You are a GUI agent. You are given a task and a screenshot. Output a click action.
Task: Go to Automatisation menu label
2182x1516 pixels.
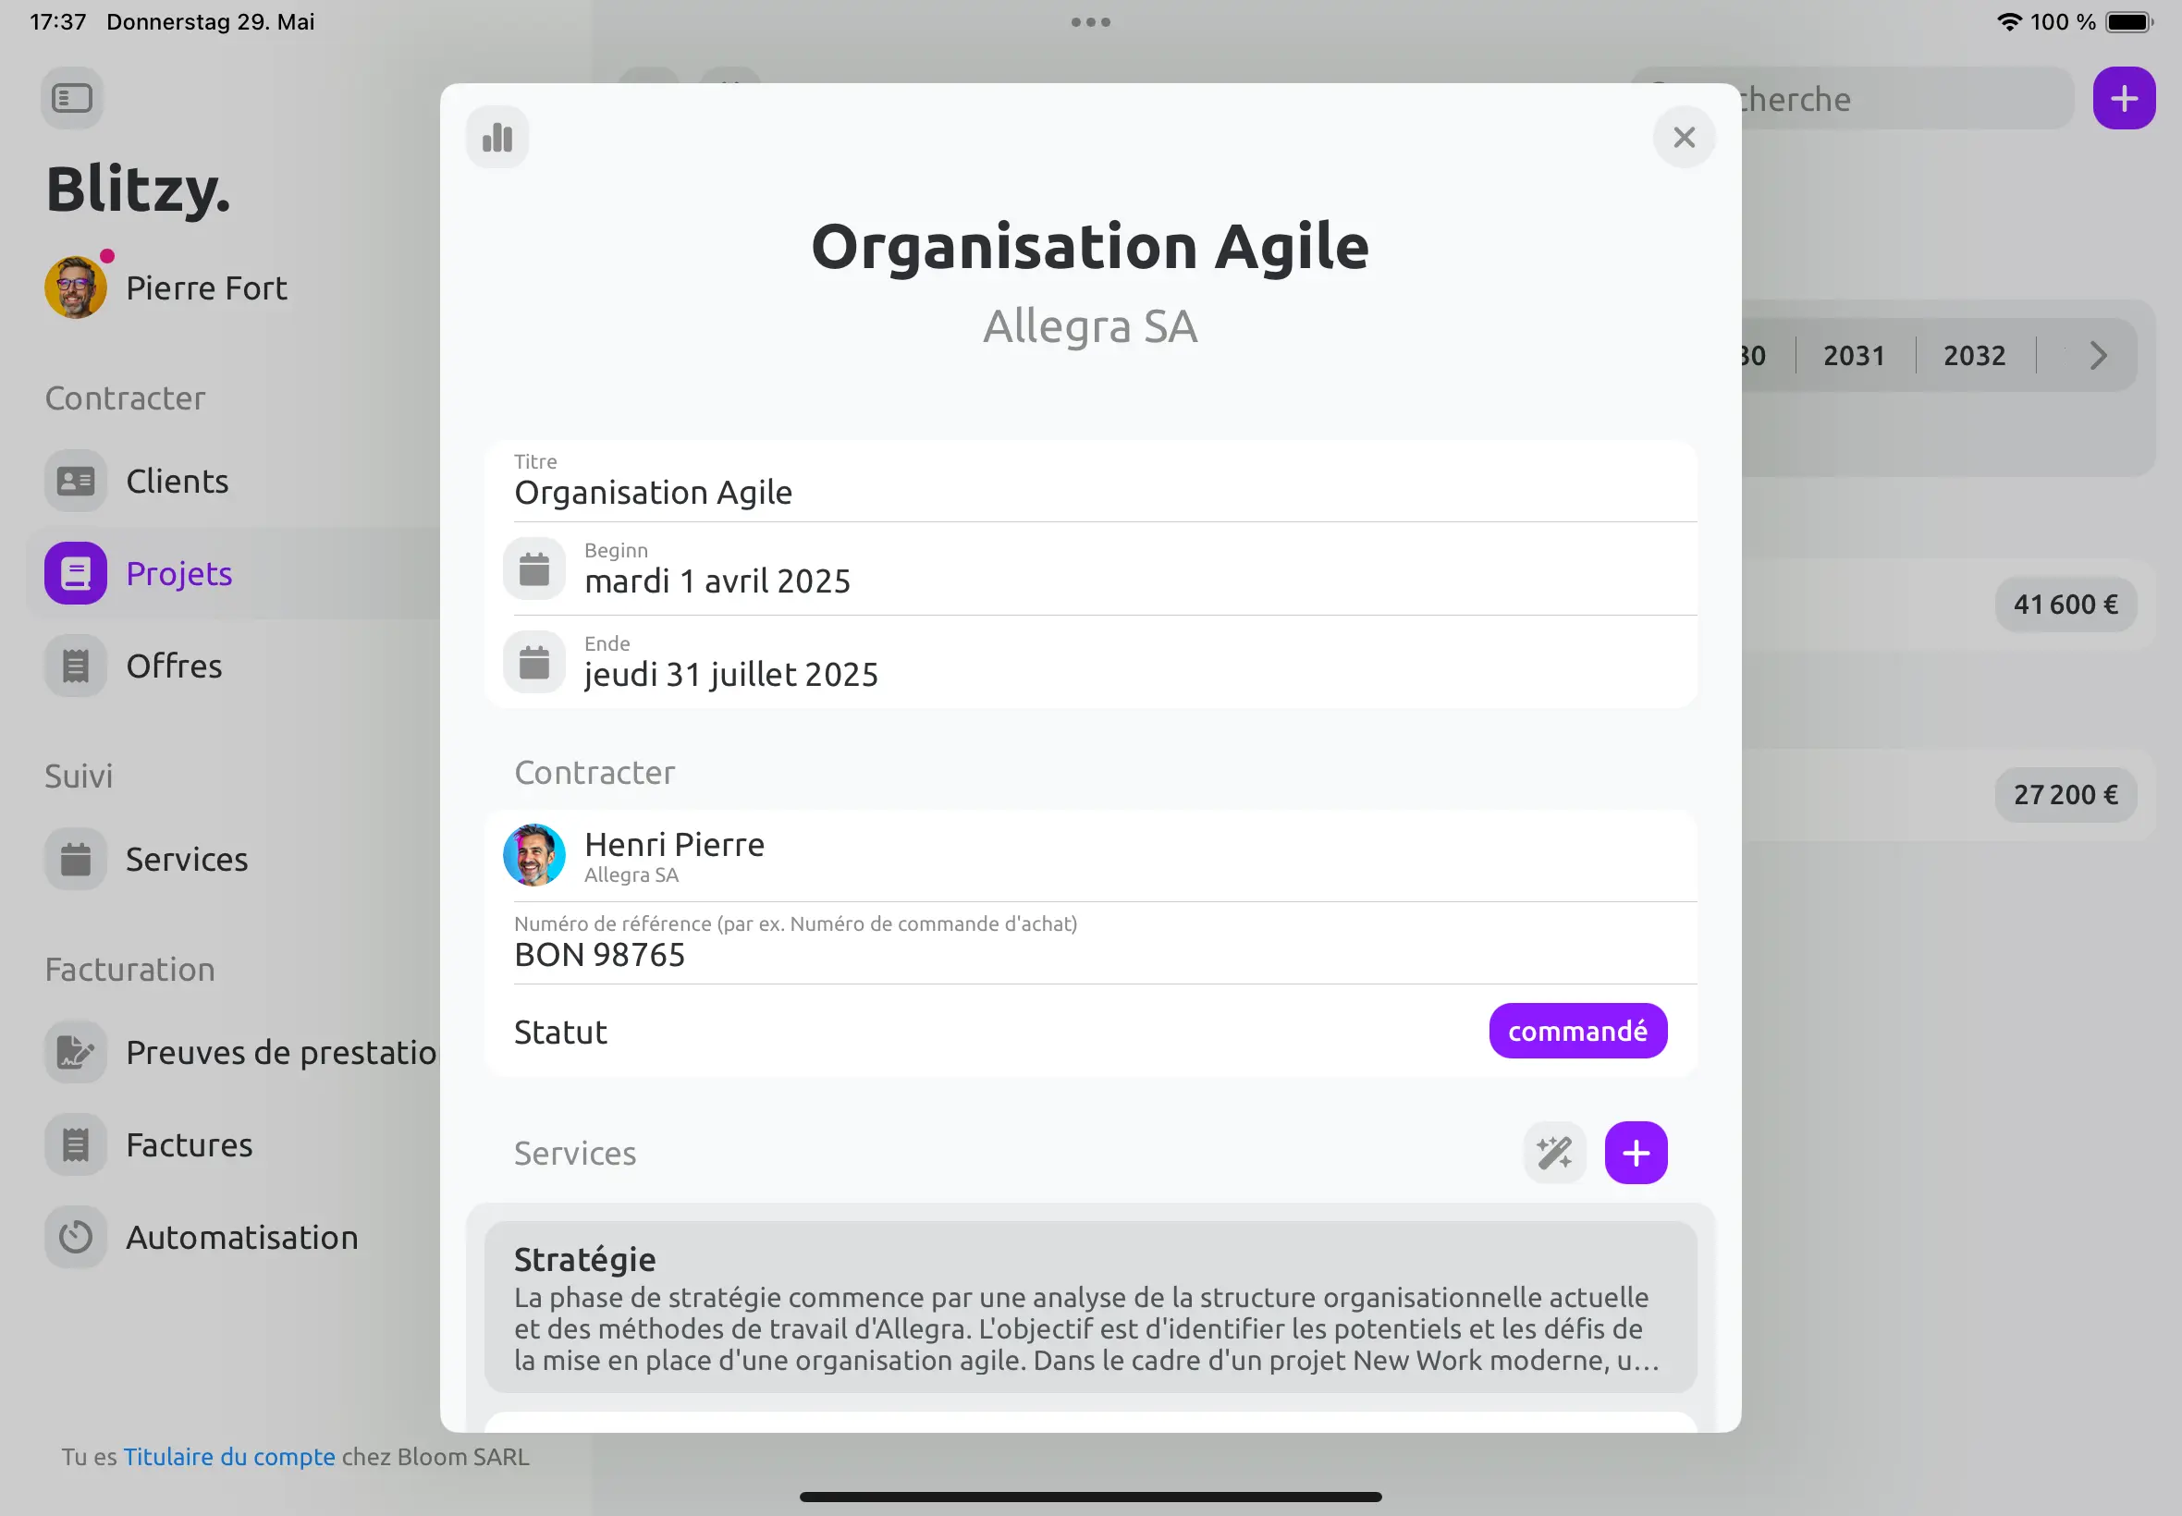pos(242,1238)
